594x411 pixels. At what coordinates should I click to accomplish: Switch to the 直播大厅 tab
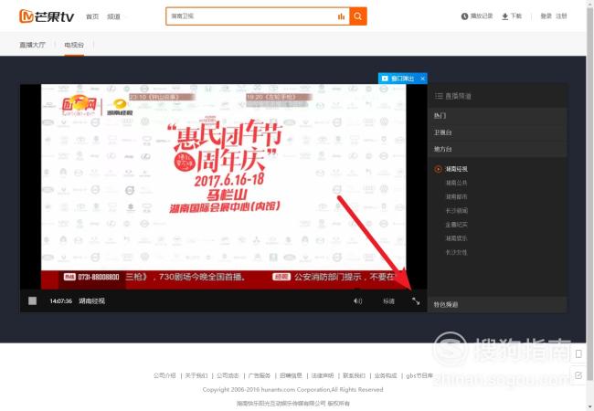33,45
